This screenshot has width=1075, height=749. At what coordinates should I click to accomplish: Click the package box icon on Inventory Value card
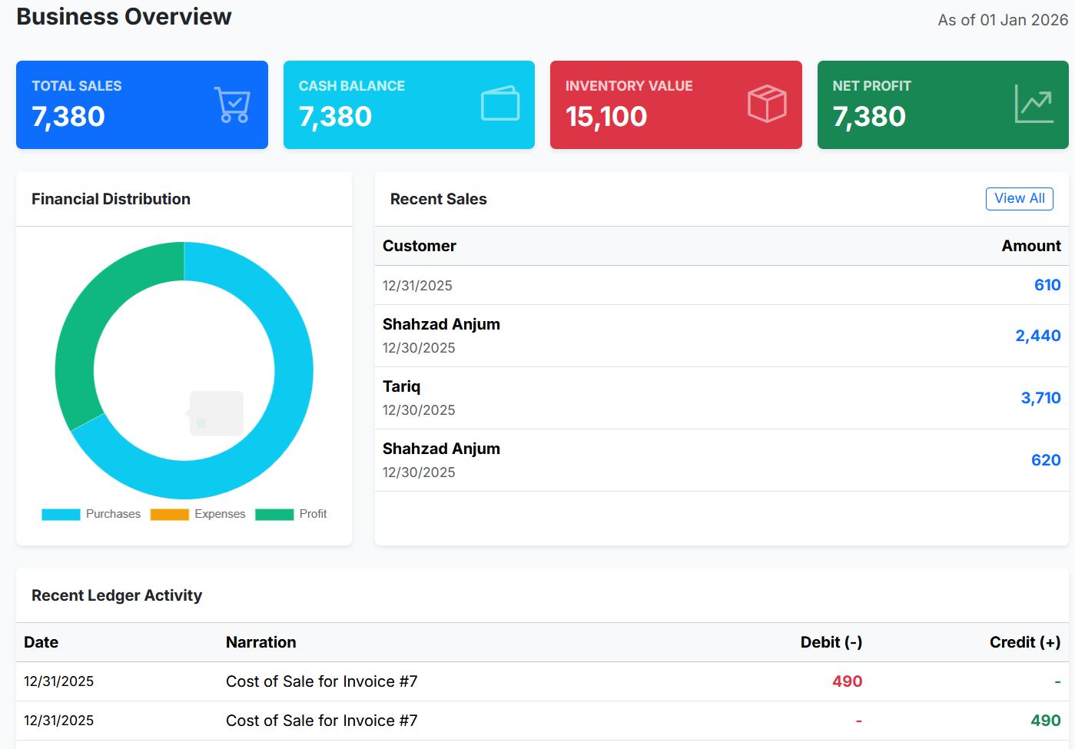pyautogui.click(x=766, y=104)
